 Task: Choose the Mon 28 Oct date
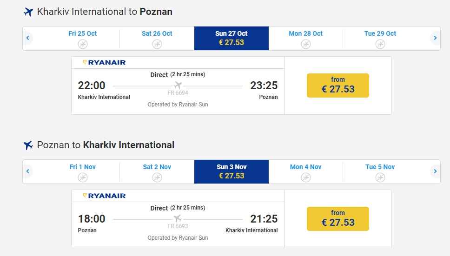pyautogui.click(x=306, y=38)
